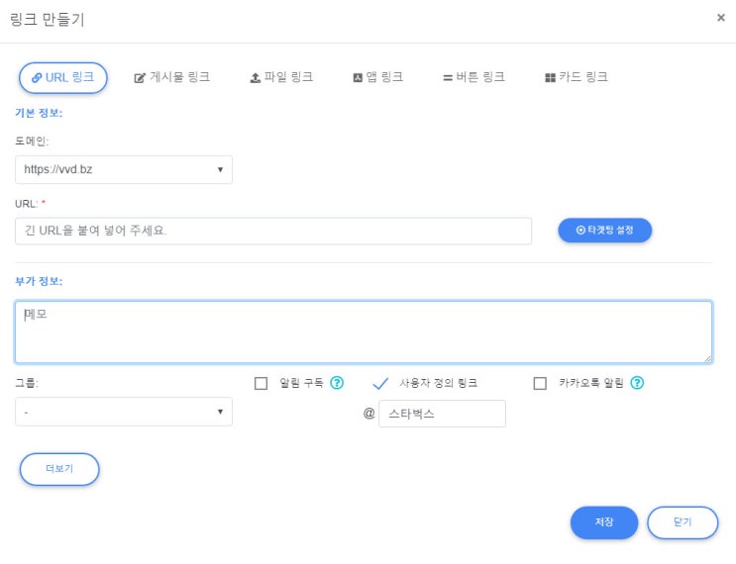
Task: Enable the 알림 구독 checkbox
Action: pos(261,384)
